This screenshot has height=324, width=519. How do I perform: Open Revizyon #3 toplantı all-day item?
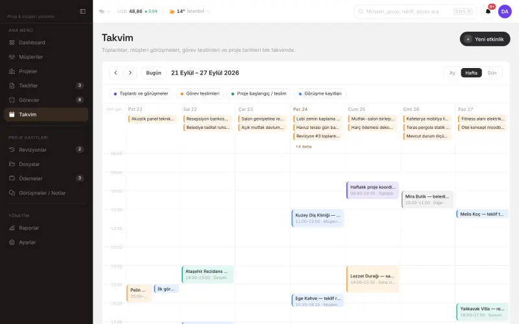click(x=317, y=136)
